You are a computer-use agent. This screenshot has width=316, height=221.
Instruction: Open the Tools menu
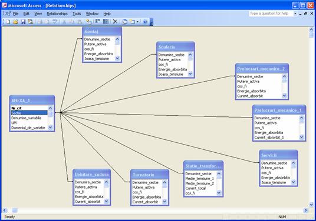[77, 14]
